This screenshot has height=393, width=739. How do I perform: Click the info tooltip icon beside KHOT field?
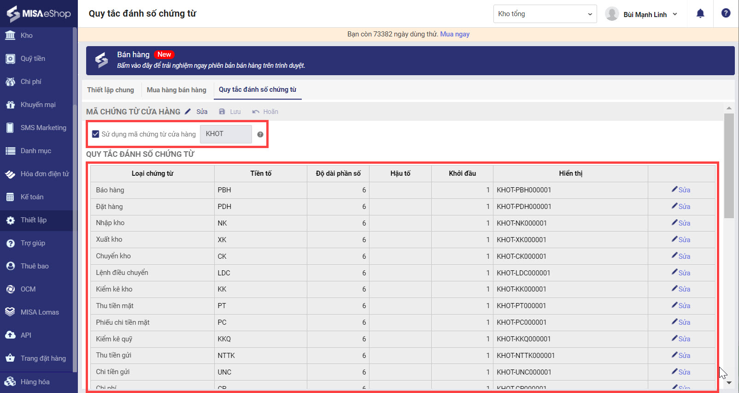pyautogui.click(x=260, y=134)
